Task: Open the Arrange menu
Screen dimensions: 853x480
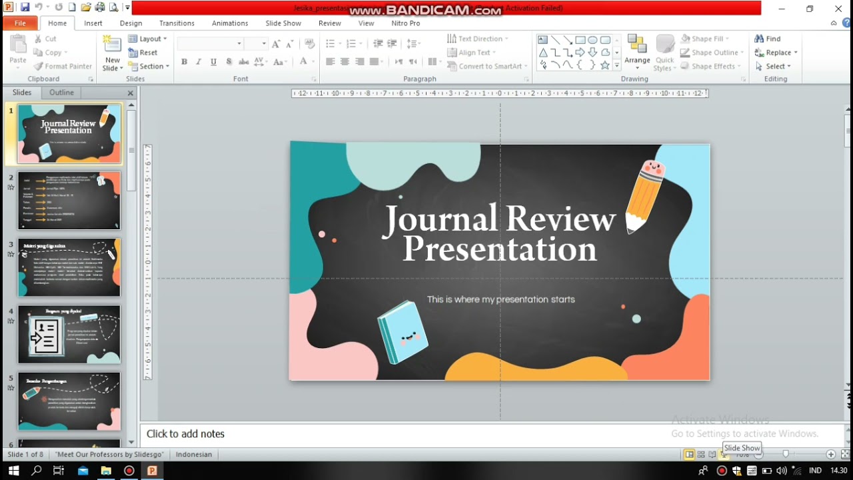Action: pyautogui.click(x=637, y=53)
